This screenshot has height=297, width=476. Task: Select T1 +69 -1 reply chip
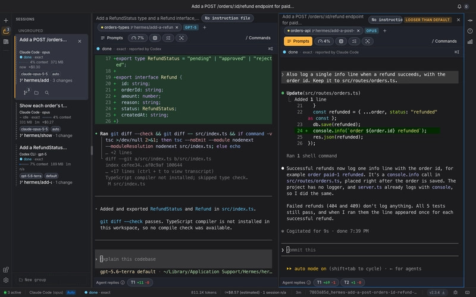pyautogui.click(x=326, y=283)
